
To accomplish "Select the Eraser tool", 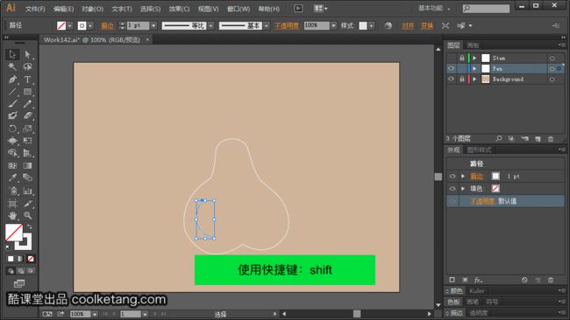I will 27,116.
